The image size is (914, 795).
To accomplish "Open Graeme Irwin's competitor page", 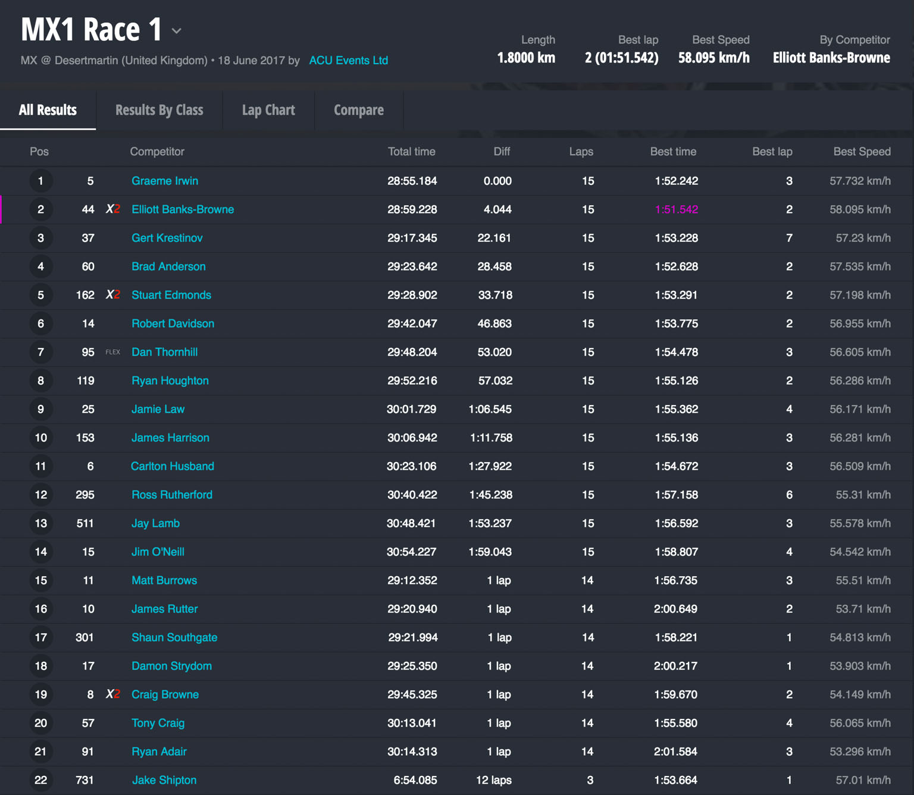I will tap(165, 181).
